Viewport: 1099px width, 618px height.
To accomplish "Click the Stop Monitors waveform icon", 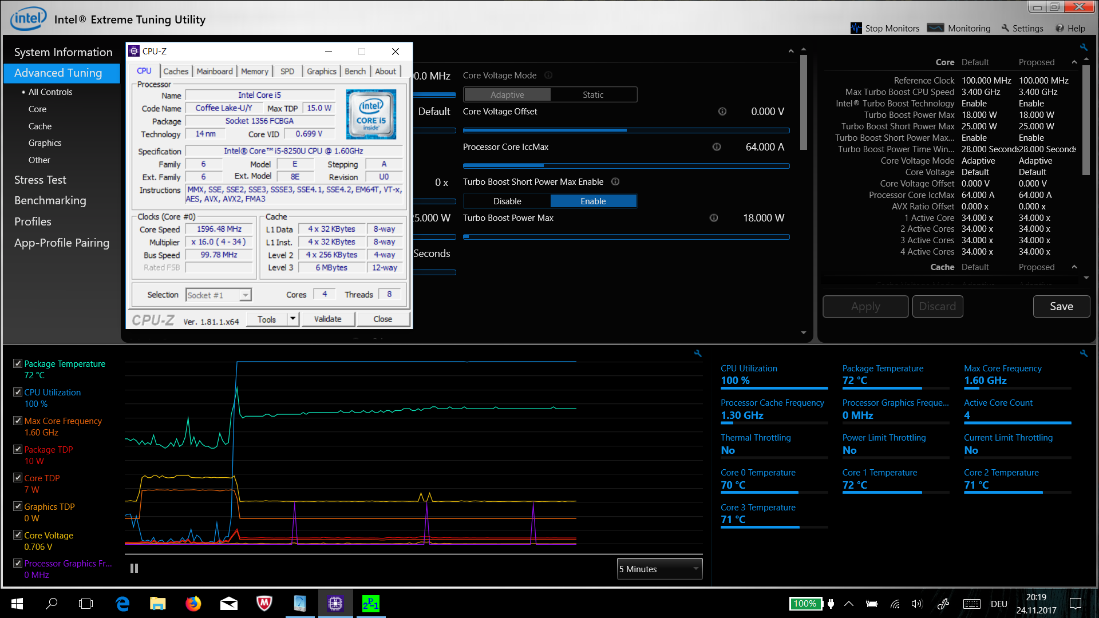I will (x=856, y=28).
